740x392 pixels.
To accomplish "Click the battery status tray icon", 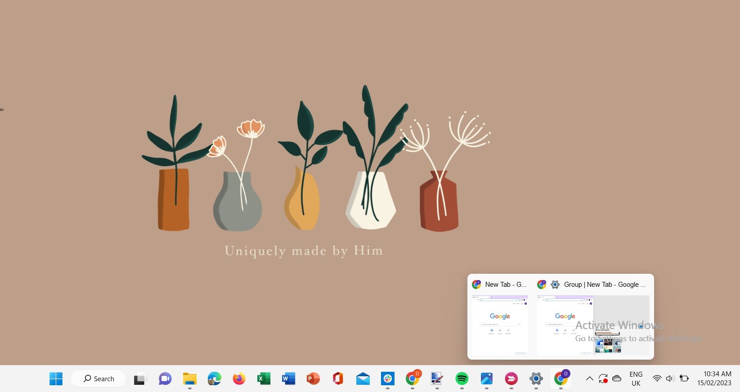I will click(x=684, y=379).
